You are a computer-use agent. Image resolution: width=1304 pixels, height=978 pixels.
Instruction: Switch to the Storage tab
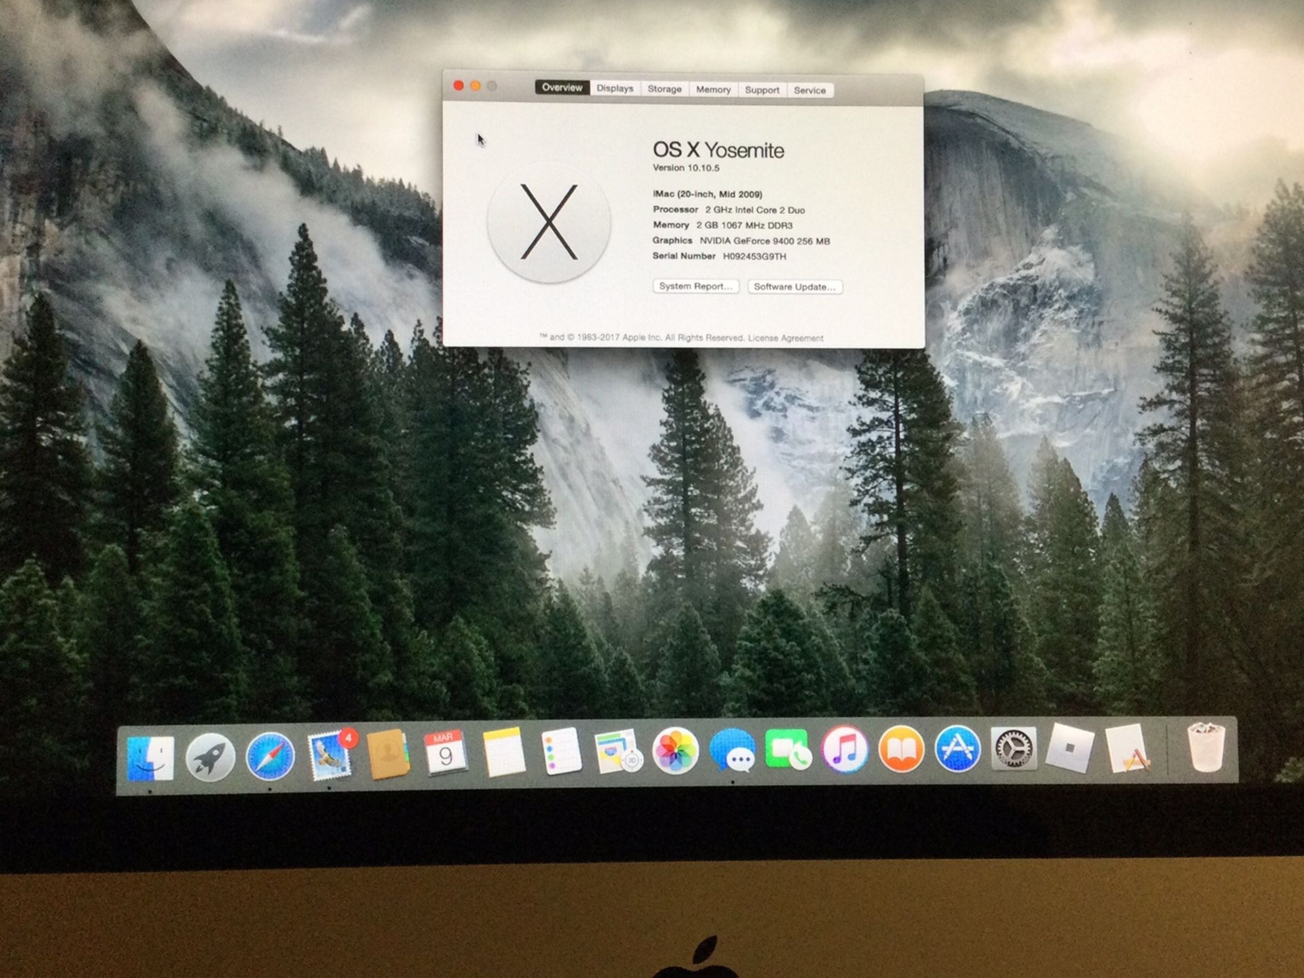coord(664,89)
